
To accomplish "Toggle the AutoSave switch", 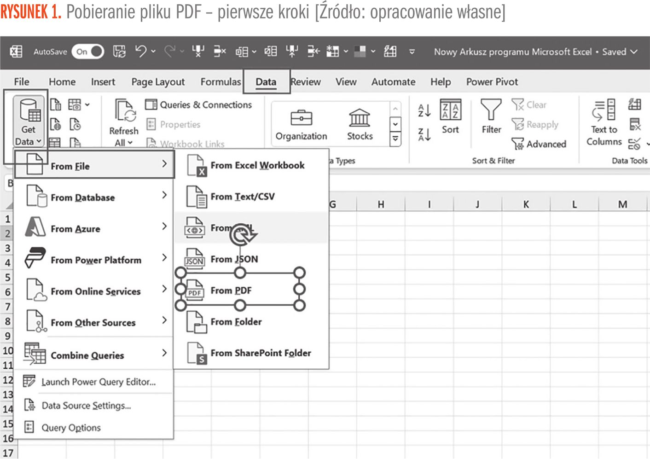I will pos(87,52).
